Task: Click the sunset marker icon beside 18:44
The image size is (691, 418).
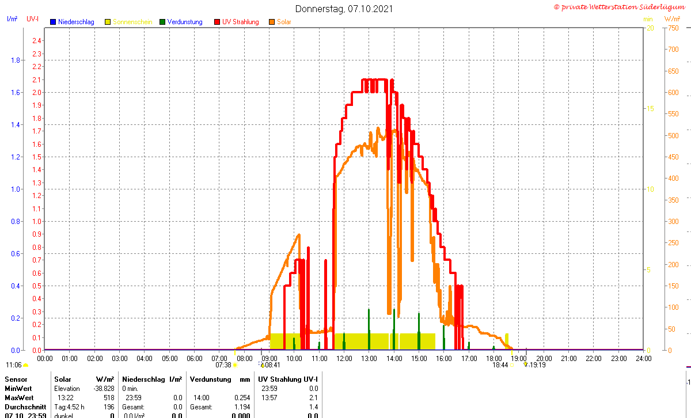Action: point(511,365)
